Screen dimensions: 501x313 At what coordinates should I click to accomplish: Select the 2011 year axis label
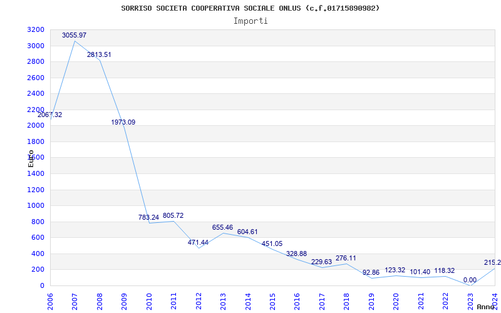tap(173, 302)
